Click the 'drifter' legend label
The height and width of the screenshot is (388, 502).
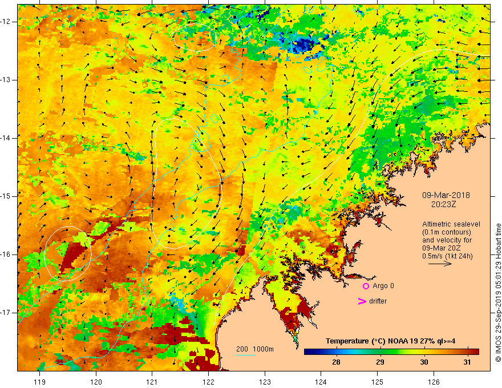378,301
